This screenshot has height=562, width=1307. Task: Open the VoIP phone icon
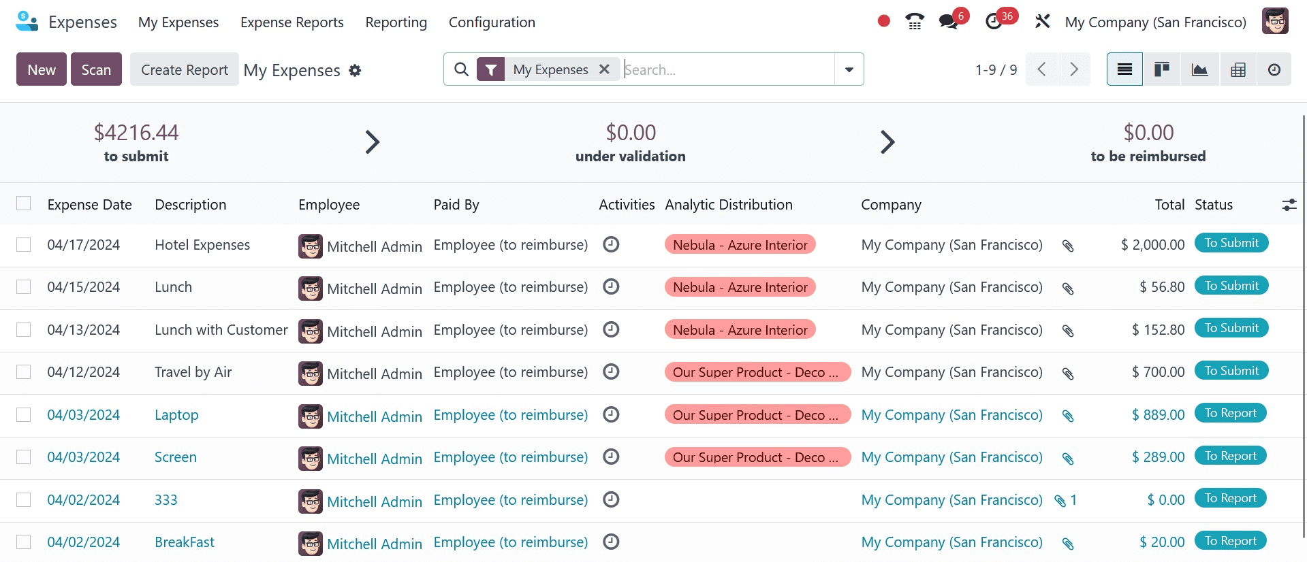coord(915,22)
